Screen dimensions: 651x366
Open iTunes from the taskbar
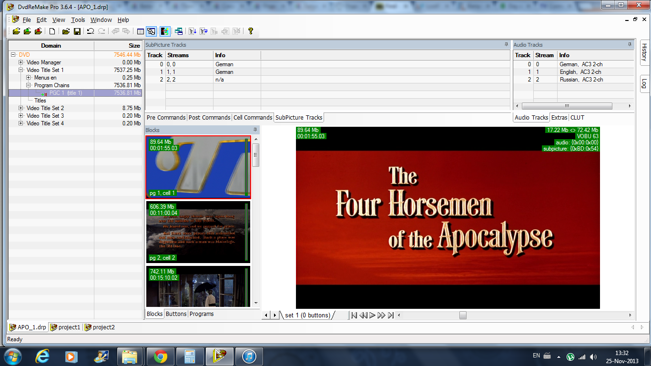click(x=250, y=356)
